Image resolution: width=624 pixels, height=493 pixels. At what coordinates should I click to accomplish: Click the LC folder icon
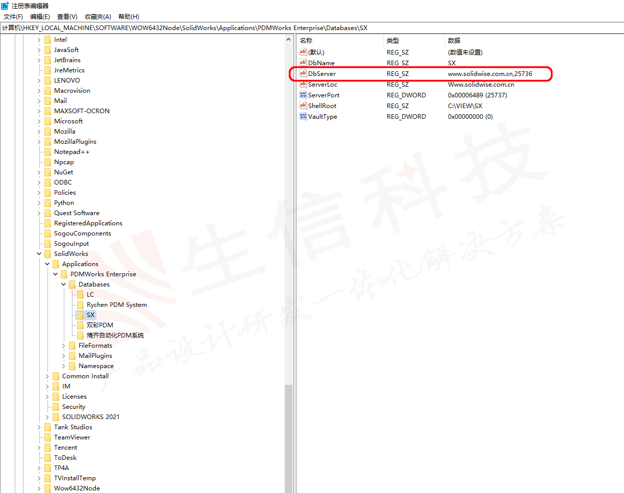point(81,295)
